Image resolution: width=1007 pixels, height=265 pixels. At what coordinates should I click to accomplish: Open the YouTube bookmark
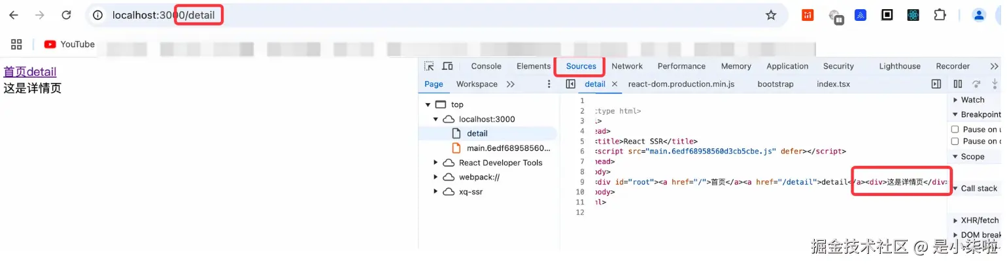tap(69, 44)
